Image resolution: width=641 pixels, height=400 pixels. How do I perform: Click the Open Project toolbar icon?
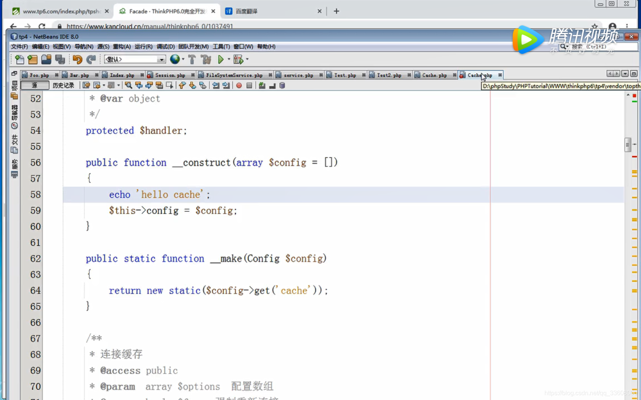46,59
